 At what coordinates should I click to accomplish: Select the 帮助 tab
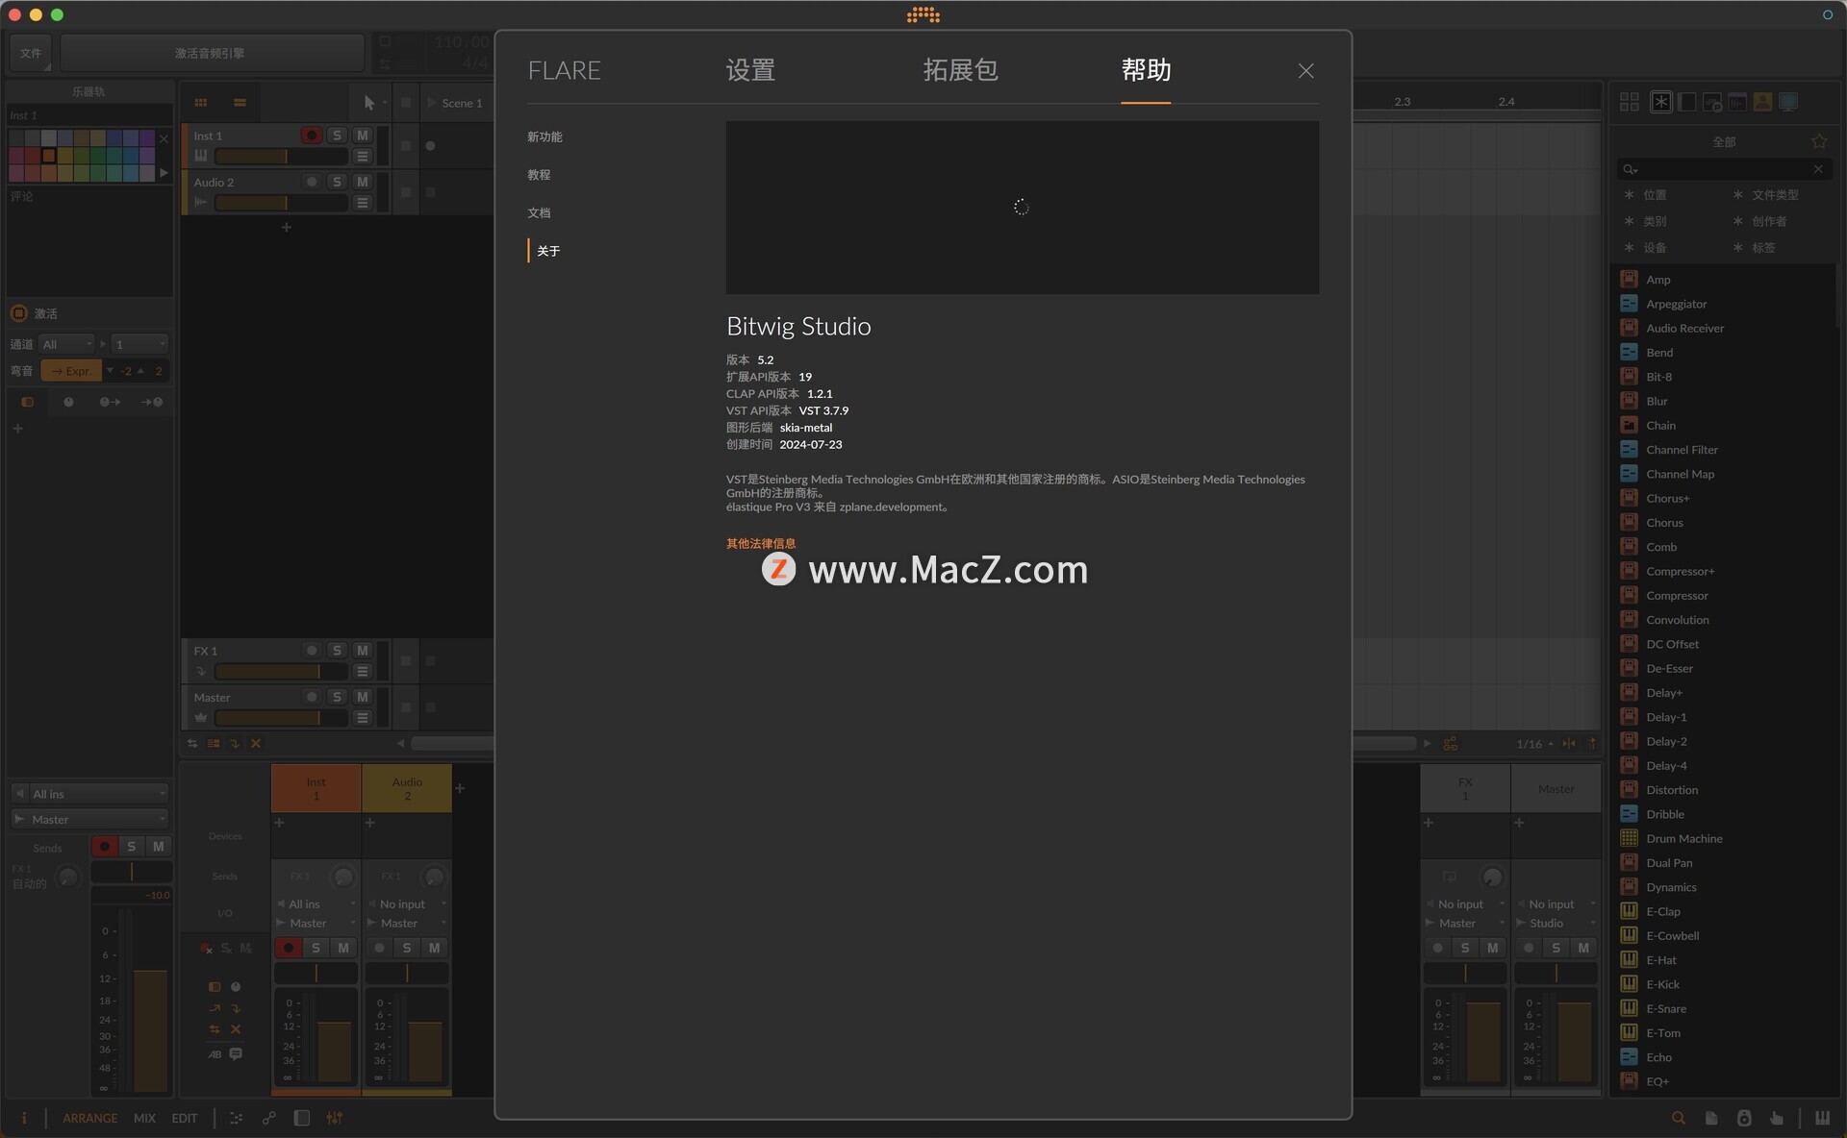(1146, 70)
